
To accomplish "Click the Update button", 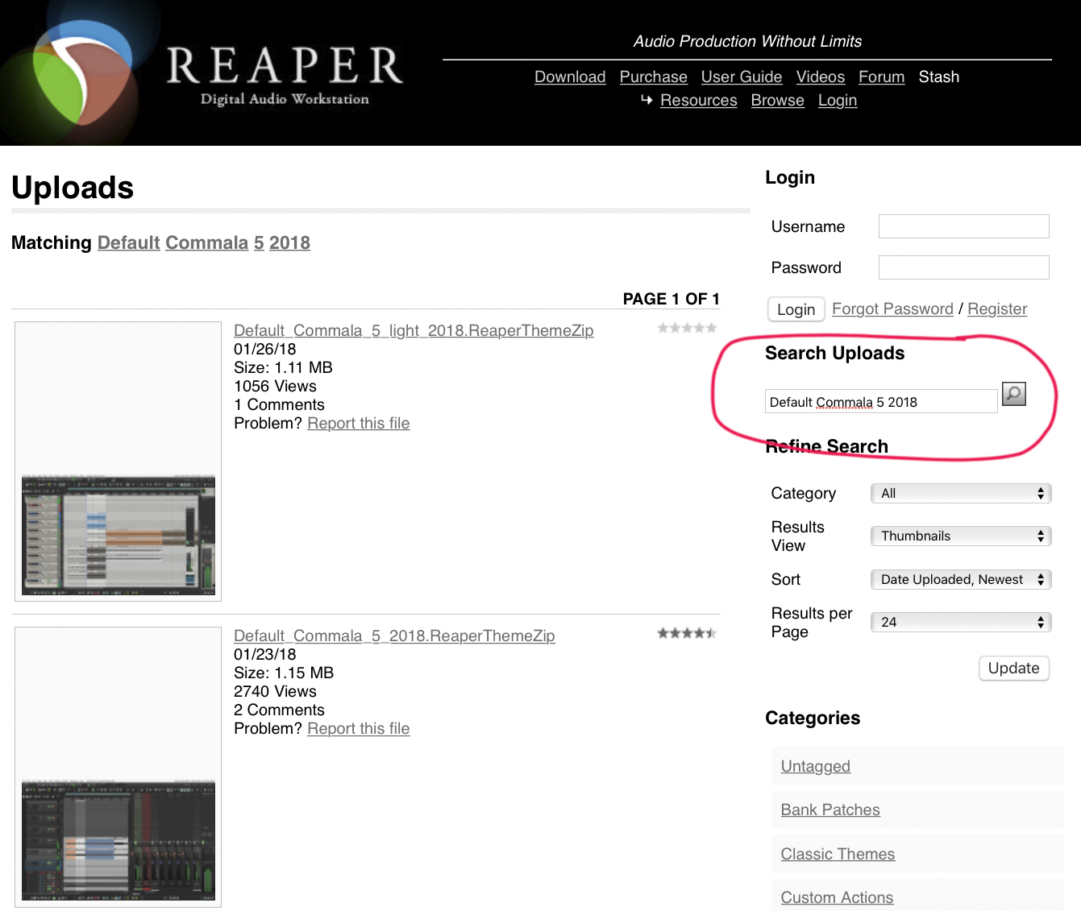I will pos(1014,668).
